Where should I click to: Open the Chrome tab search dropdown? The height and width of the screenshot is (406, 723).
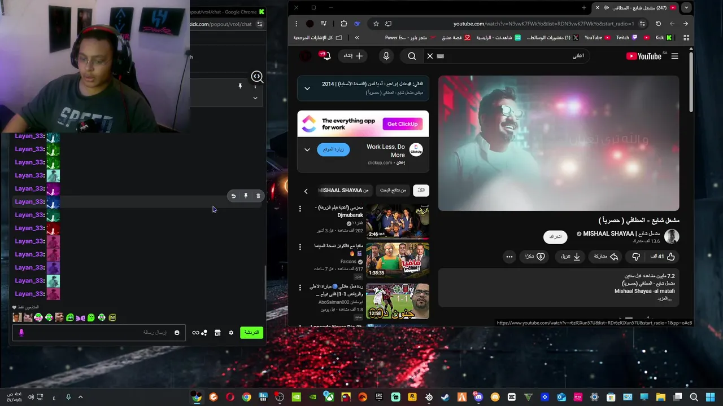point(686,8)
